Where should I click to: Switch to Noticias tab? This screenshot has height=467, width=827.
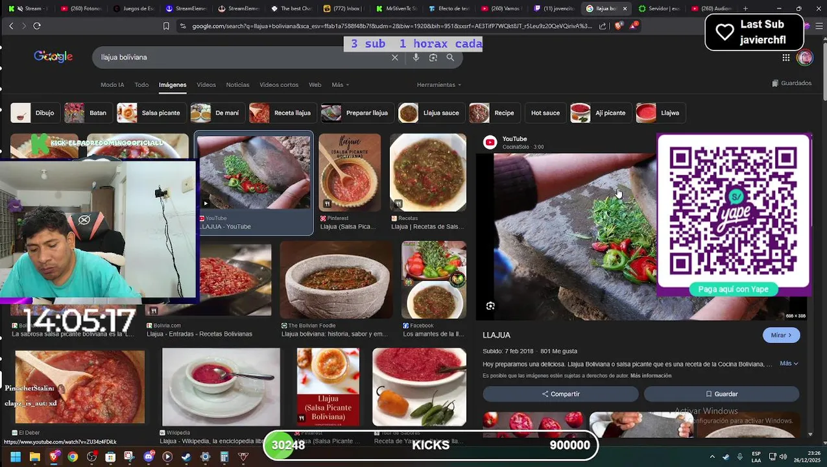click(x=237, y=85)
